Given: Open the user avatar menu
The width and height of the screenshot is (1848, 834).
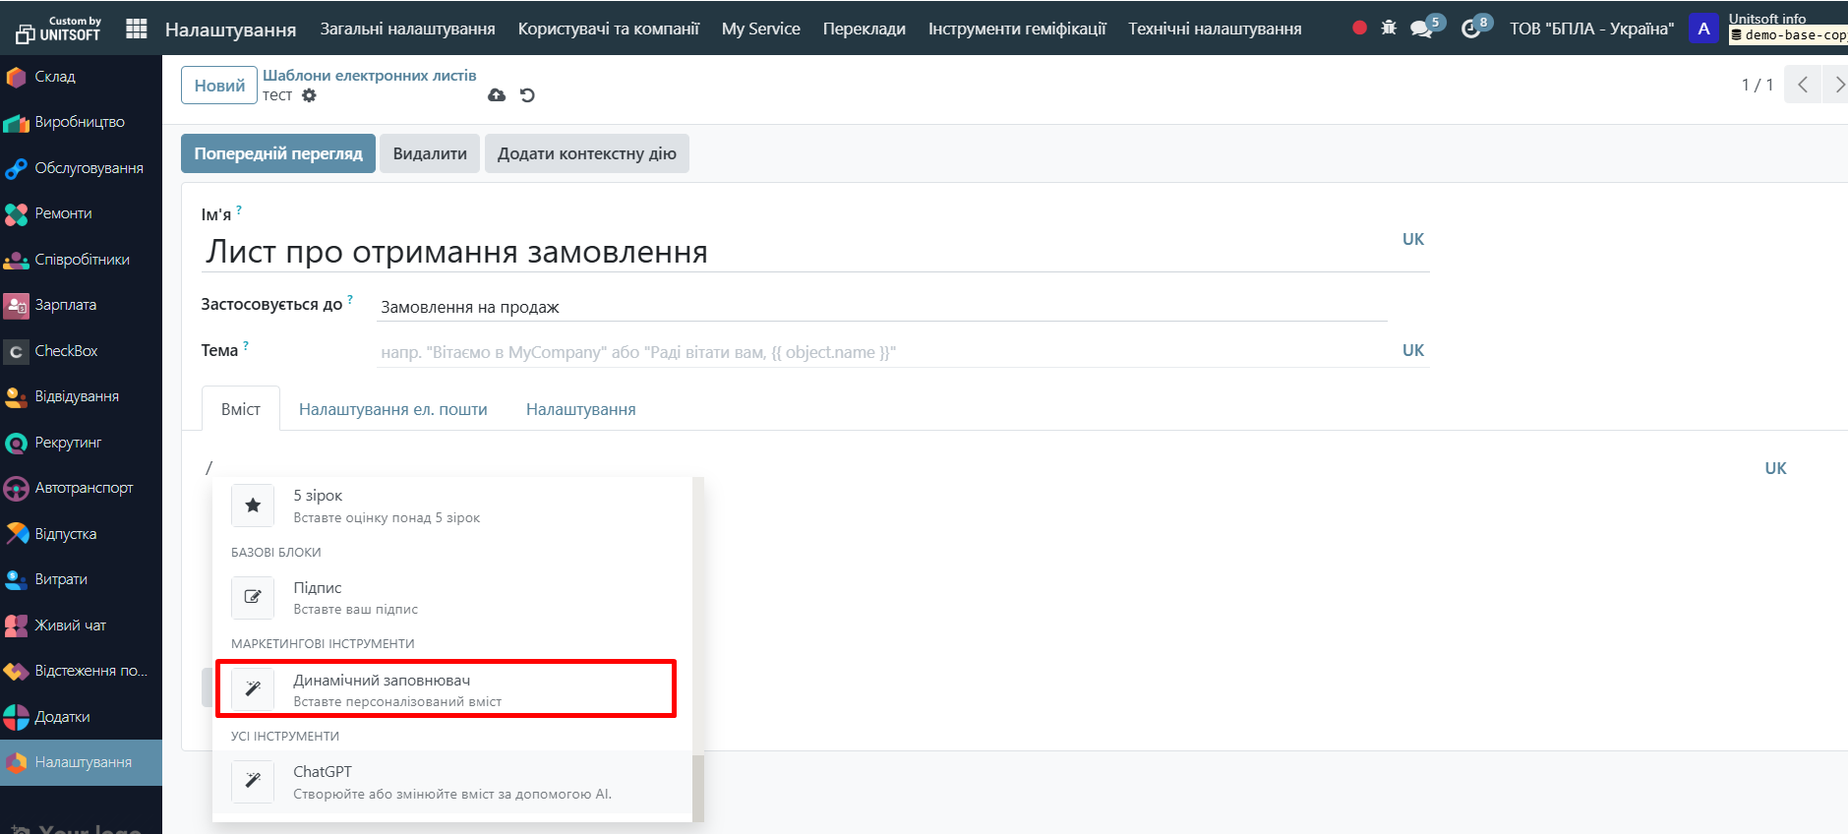Looking at the screenshot, I should (1703, 29).
